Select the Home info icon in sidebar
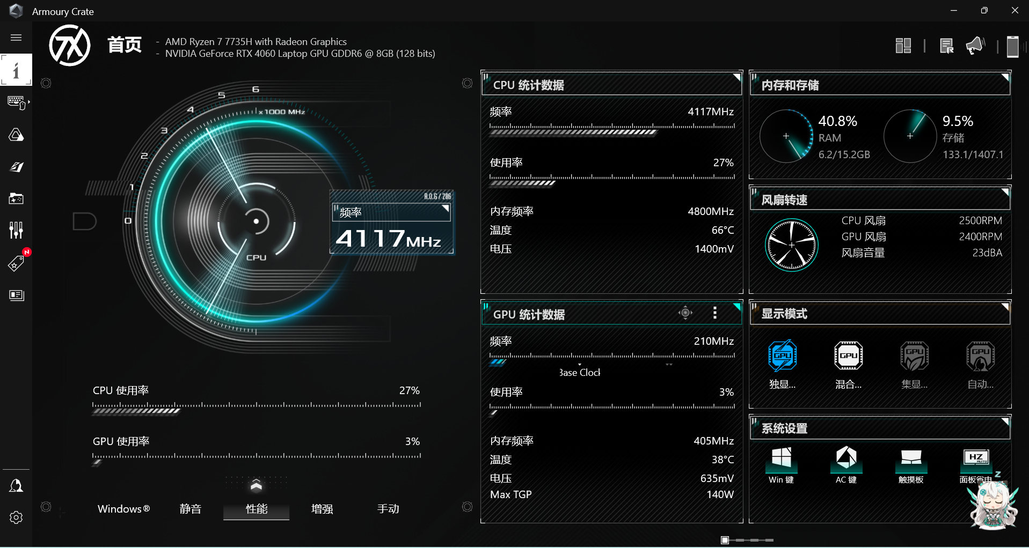Screen dimensions: 1029x548 16,70
